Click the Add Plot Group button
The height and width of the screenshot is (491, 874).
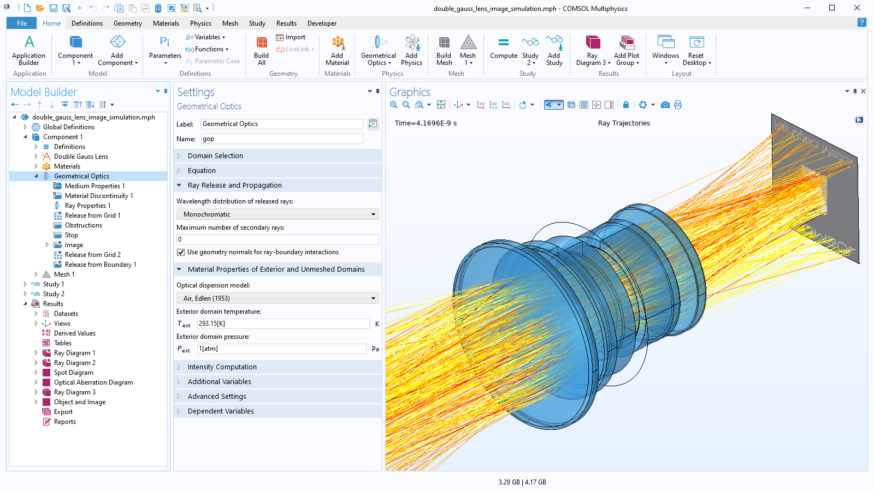pyautogui.click(x=627, y=51)
